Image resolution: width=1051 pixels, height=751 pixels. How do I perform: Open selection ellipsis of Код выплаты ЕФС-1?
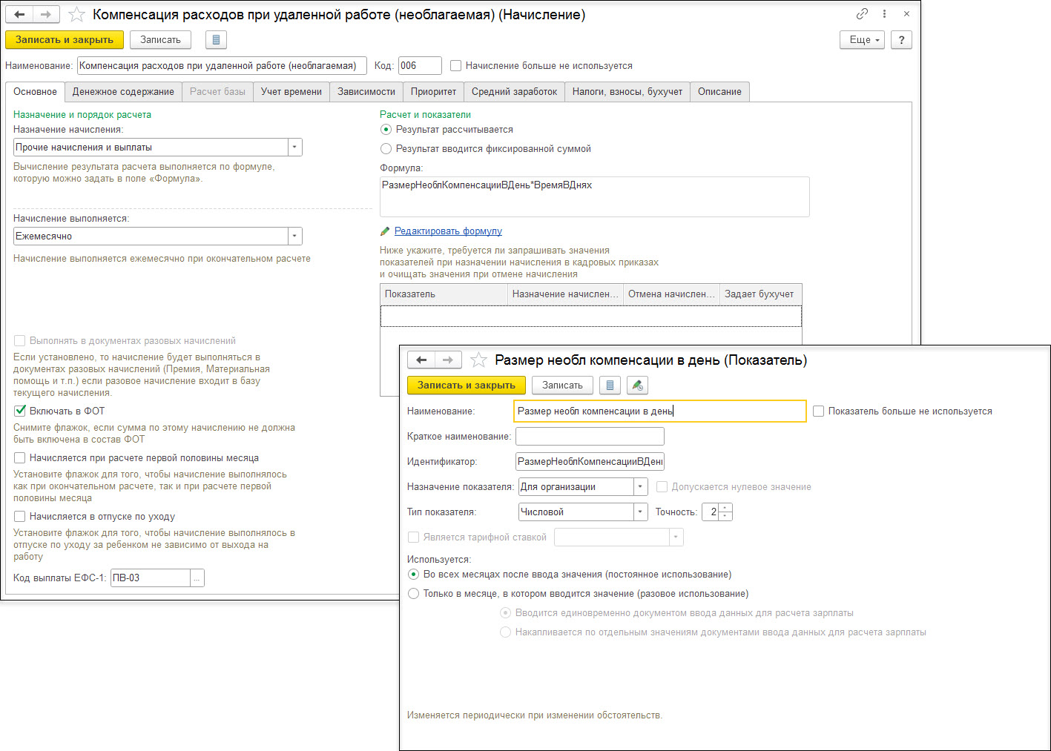(x=197, y=578)
